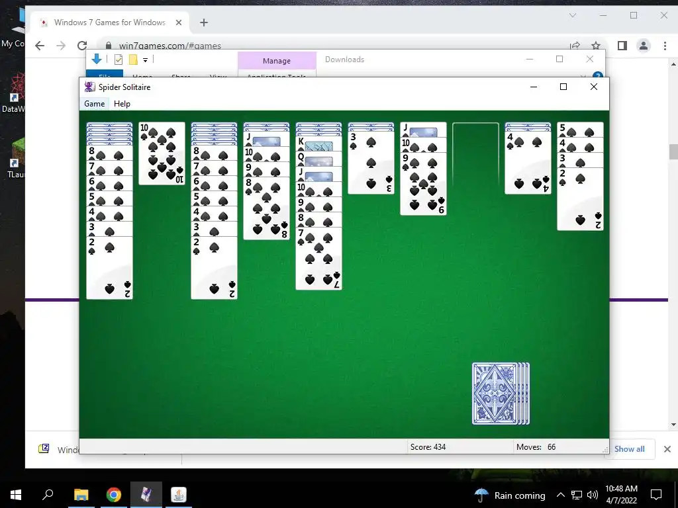
Task: Pick the bottom 2 of spades in the third column
Action: click(x=214, y=268)
